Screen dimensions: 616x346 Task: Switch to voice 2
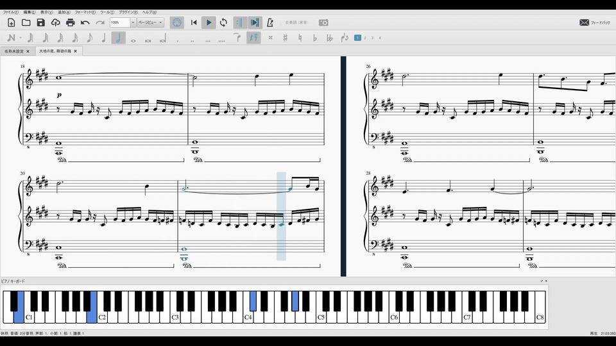(365, 38)
